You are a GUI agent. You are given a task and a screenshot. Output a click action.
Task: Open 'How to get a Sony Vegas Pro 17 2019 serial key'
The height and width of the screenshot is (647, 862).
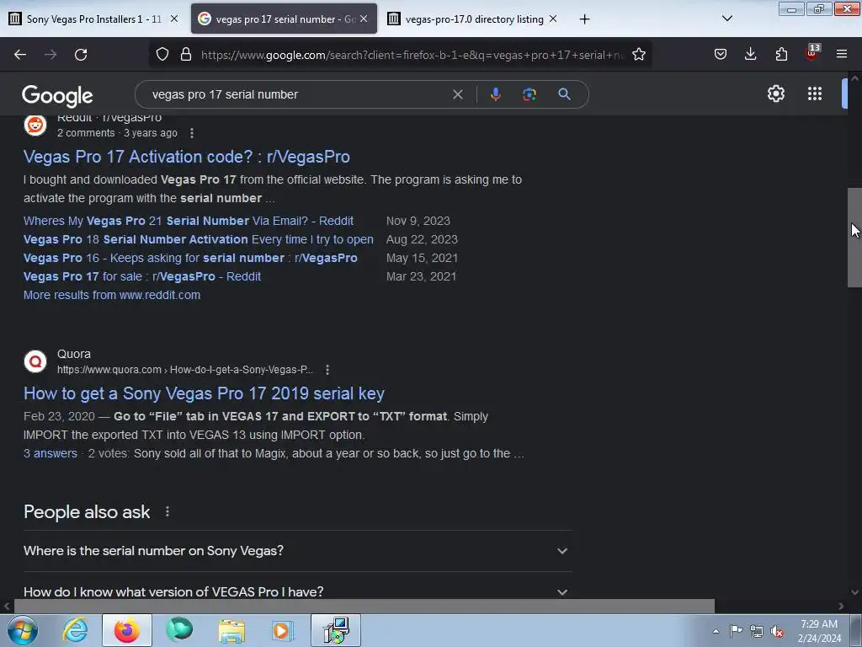[x=204, y=394]
